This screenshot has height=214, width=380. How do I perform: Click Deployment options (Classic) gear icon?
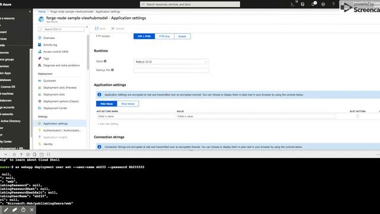40,101
